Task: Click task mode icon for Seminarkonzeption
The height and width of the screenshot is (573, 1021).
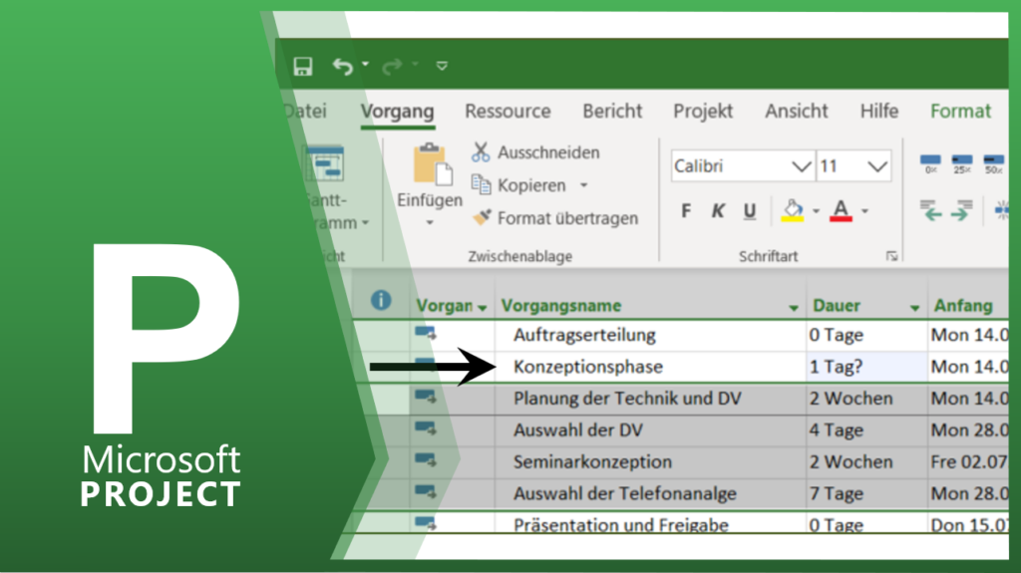Action: click(x=425, y=461)
